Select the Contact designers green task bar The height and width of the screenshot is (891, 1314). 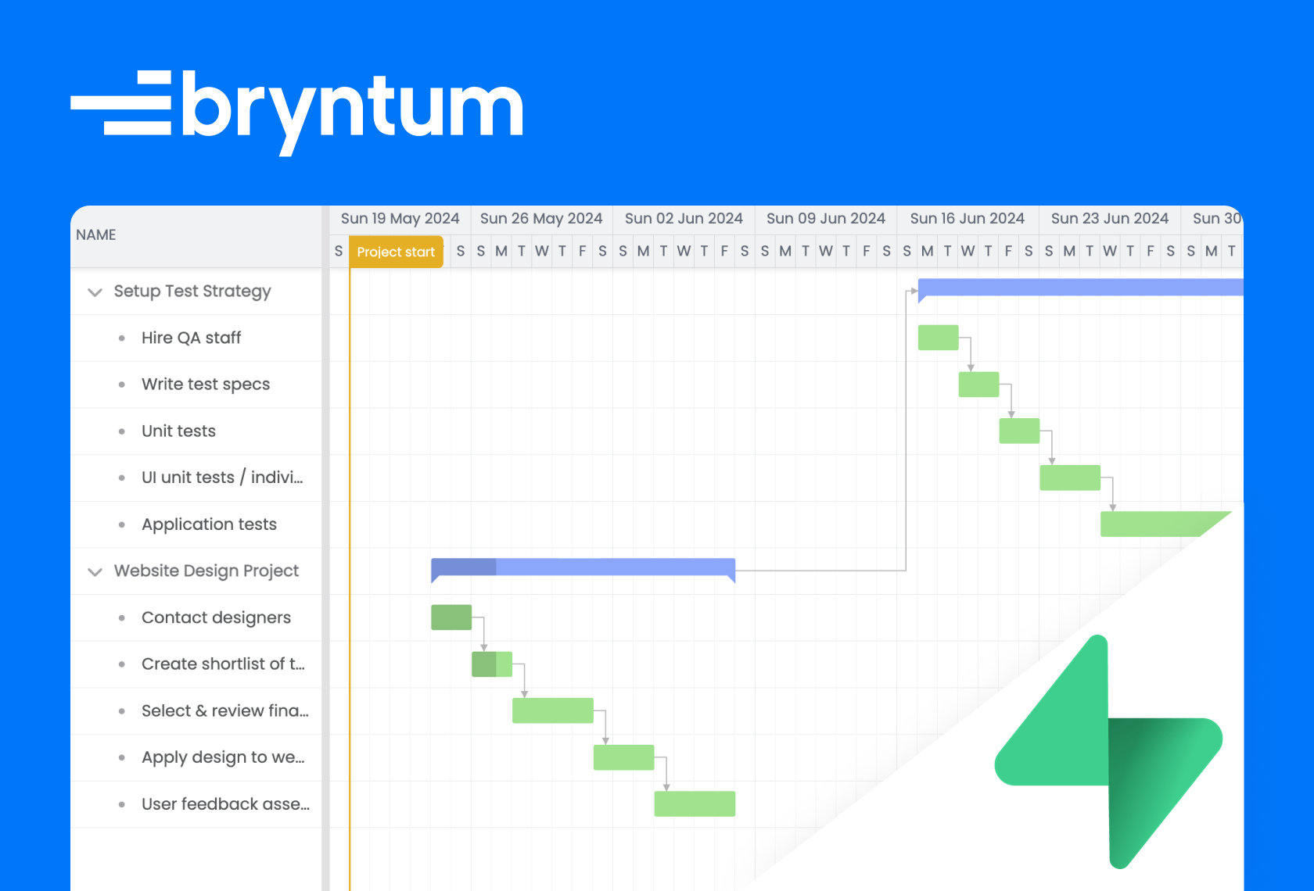point(451,617)
